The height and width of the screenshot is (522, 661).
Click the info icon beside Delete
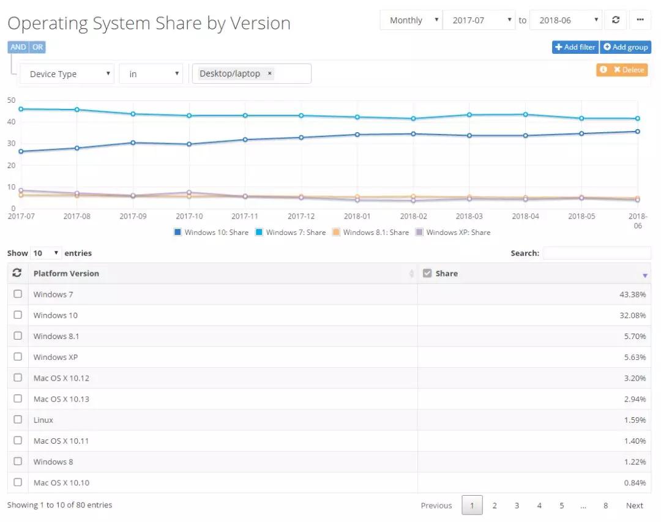point(603,70)
